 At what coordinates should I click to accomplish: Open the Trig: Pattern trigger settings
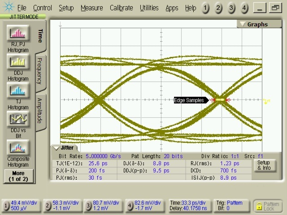[231, 206]
